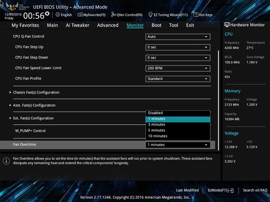Open Qfan Control(F6)
270x202 pixels.
127,15
